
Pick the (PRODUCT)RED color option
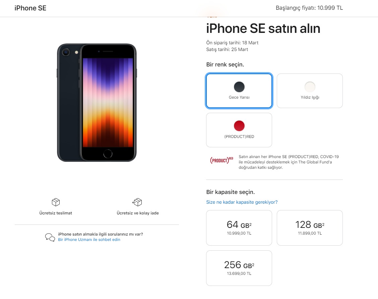(x=239, y=130)
